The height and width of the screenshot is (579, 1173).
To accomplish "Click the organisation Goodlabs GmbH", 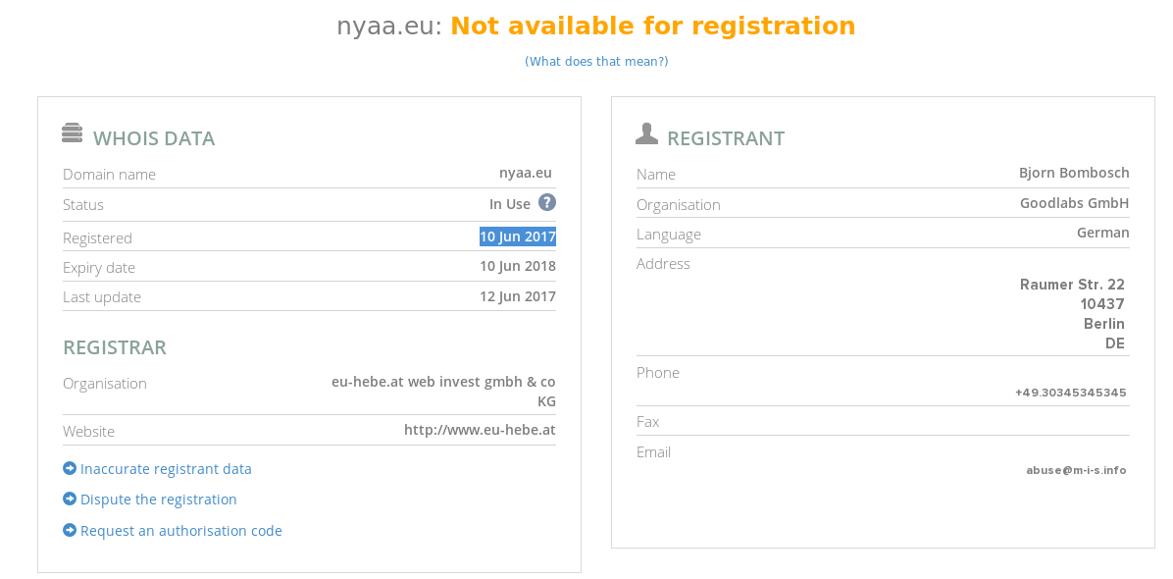I will [x=1074, y=203].
